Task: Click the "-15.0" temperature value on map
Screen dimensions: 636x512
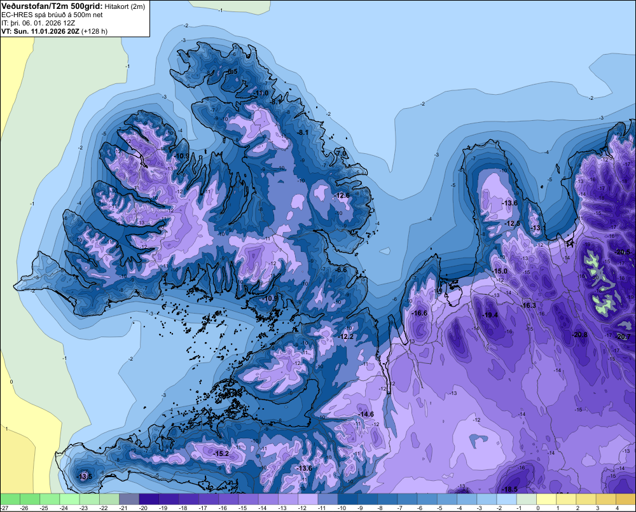Action: tap(500, 271)
